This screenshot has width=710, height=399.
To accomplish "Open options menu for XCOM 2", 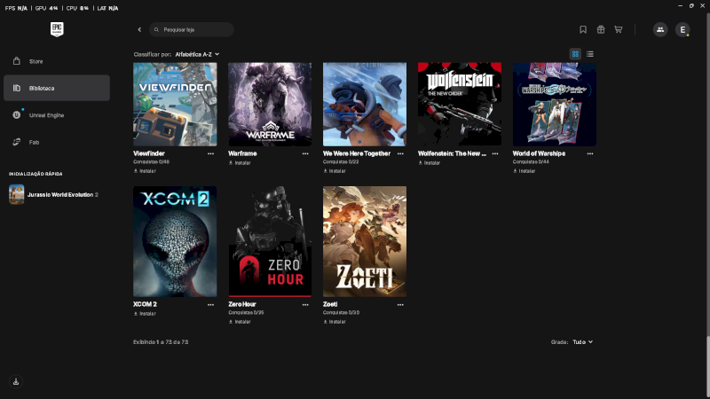I will click(x=210, y=305).
